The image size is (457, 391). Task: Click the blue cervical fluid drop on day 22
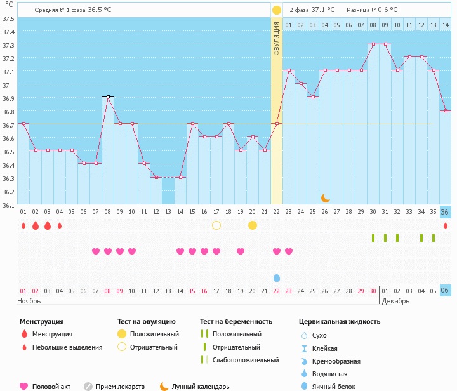tap(276, 278)
